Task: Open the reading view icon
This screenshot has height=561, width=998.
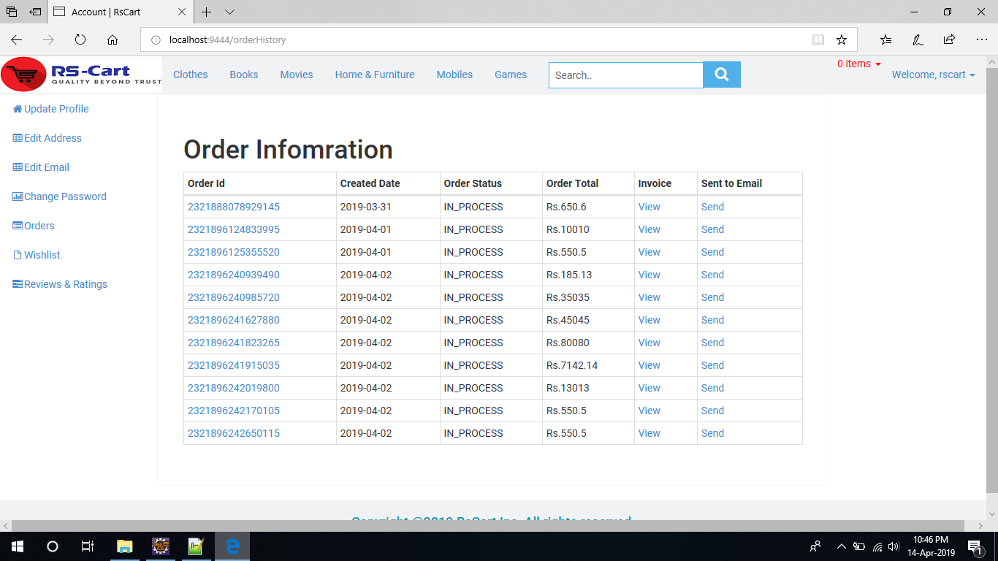Action: [x=818, y=40]
